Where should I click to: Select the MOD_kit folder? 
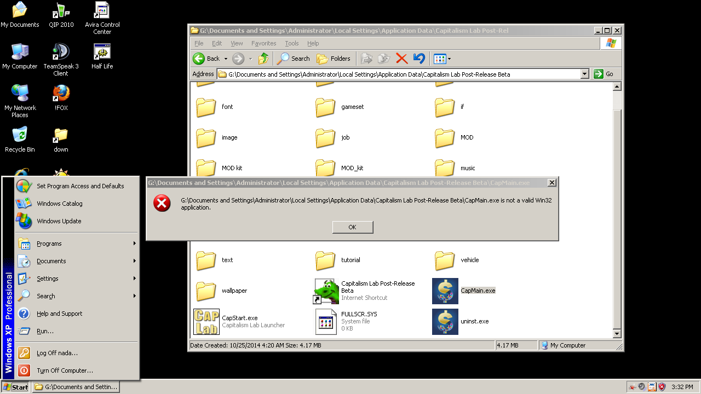pyautogui.click(x=340, y=168)
